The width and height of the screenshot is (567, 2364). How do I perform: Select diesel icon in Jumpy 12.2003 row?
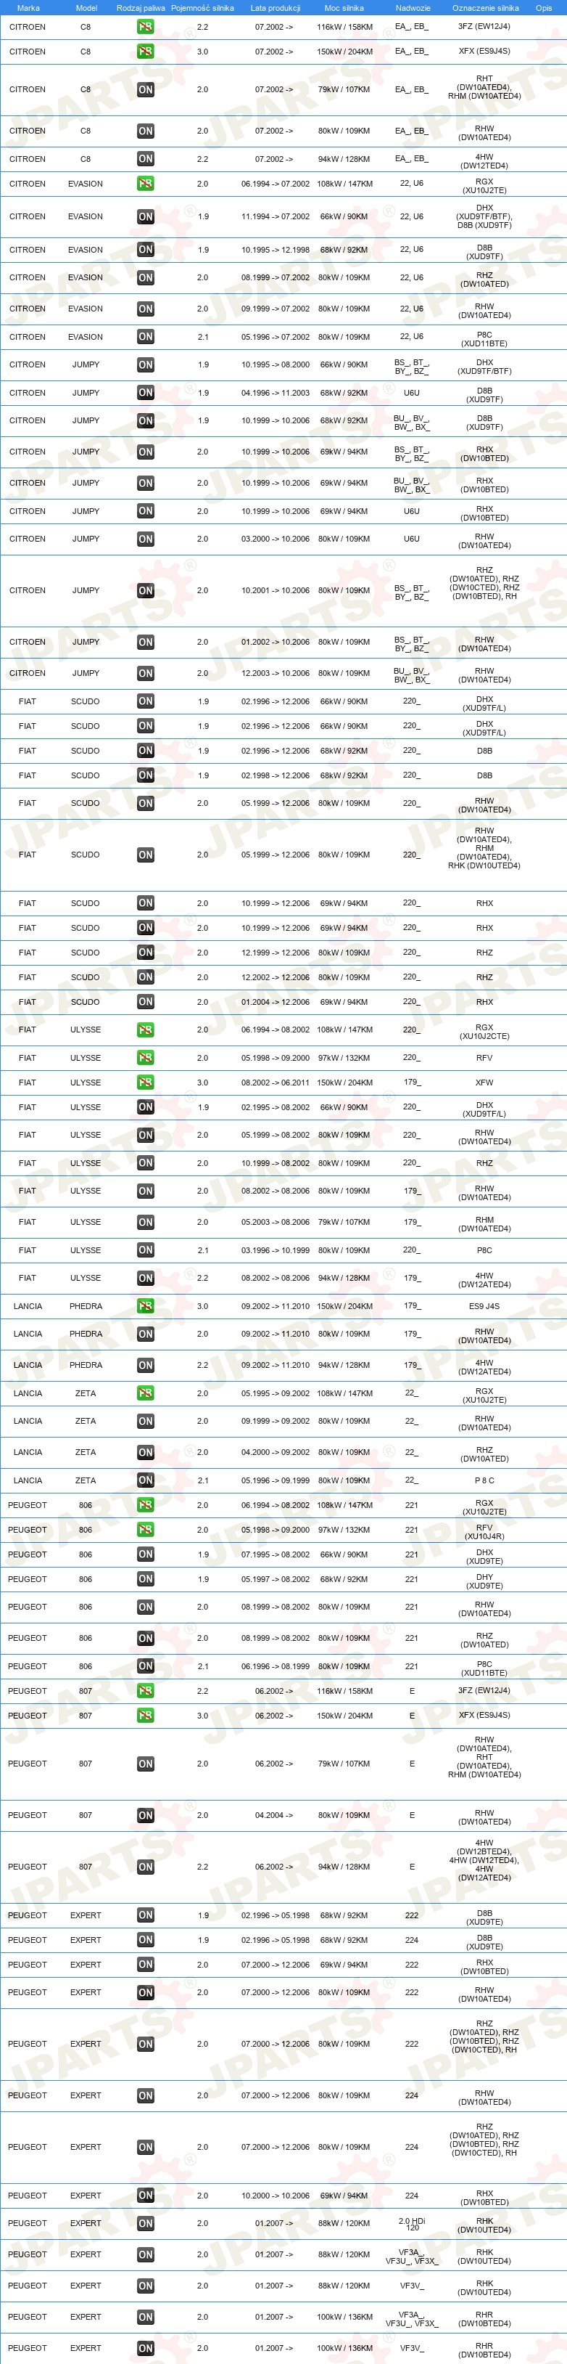point(145,674)
